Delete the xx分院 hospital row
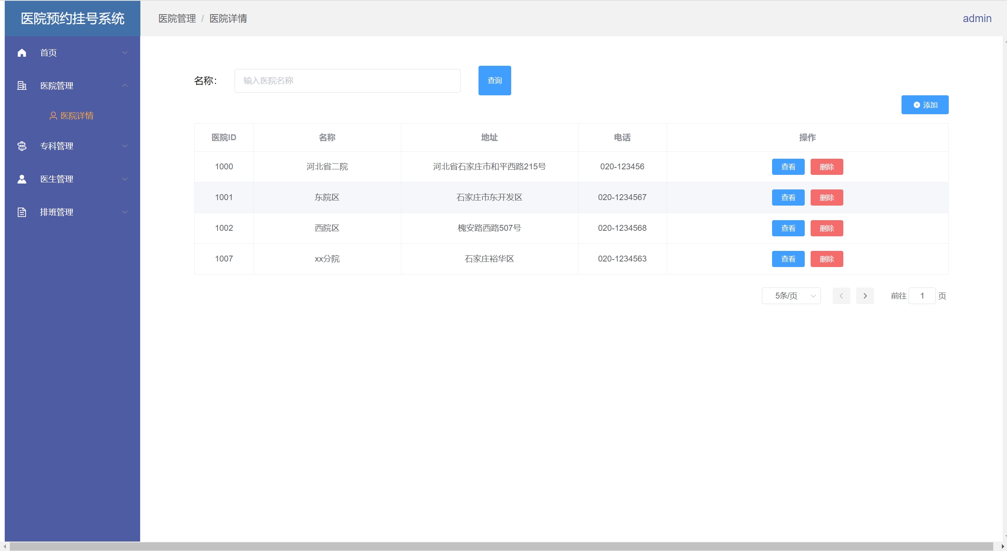This screenshot has height=551, width=1007. click(826, 259)
